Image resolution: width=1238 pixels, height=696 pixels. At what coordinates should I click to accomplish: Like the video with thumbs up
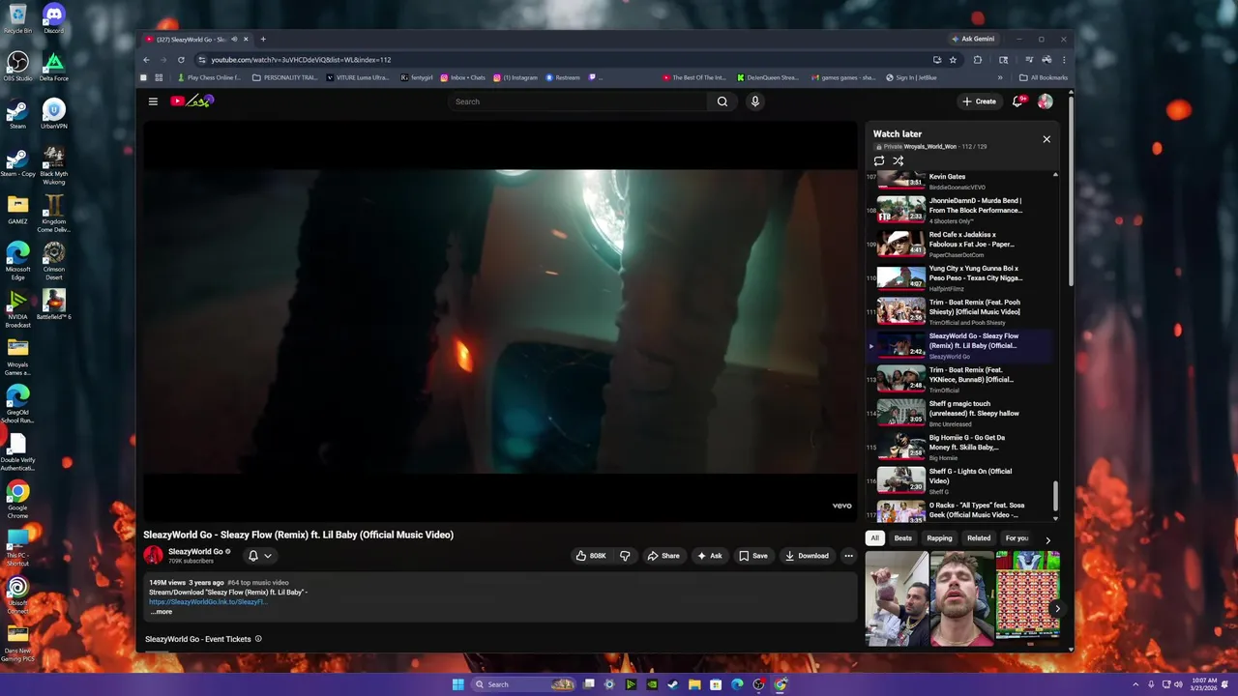pos(591,556)
